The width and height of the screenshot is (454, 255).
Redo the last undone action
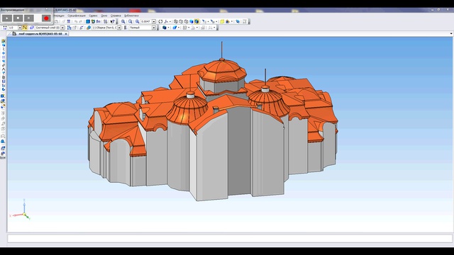[81, 21]
